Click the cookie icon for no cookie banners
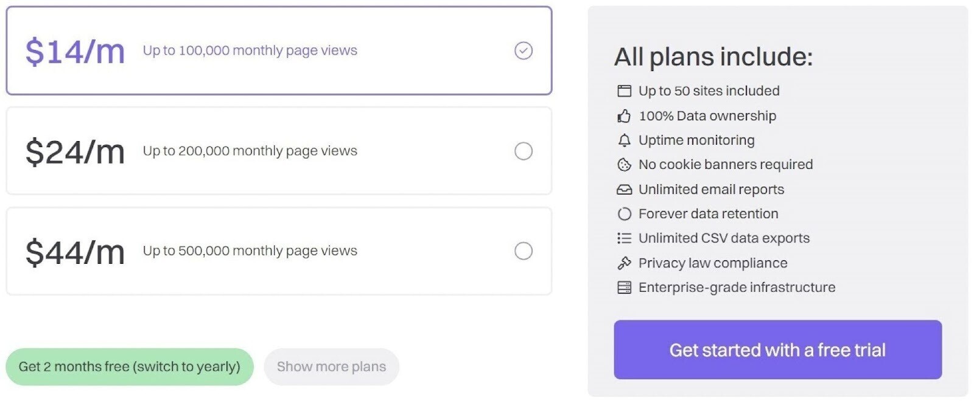 pyautogui.click(x=624, y=165)
